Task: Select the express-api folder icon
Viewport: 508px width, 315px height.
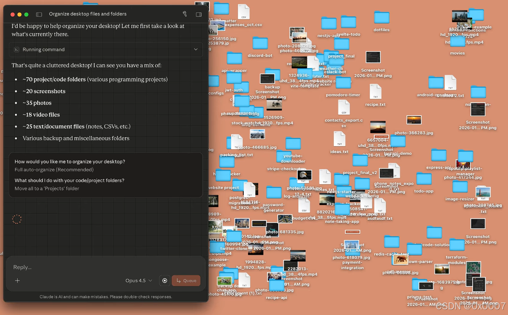Action: point(439,155)
